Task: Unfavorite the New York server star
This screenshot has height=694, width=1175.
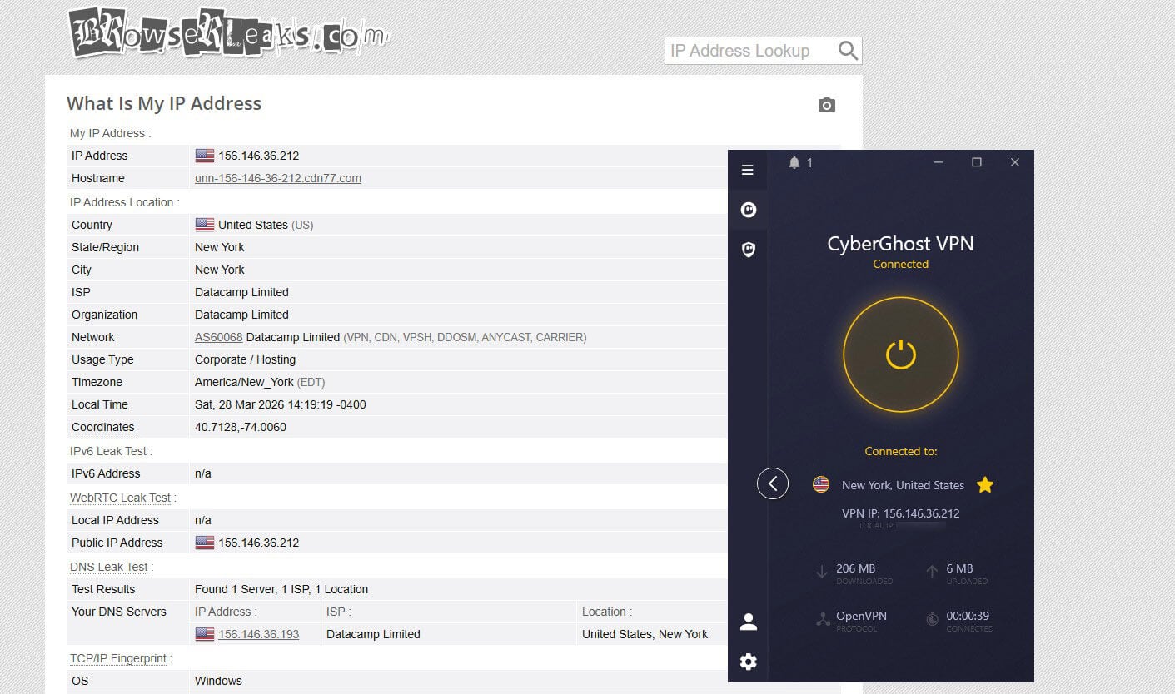Action: point(985,483)
